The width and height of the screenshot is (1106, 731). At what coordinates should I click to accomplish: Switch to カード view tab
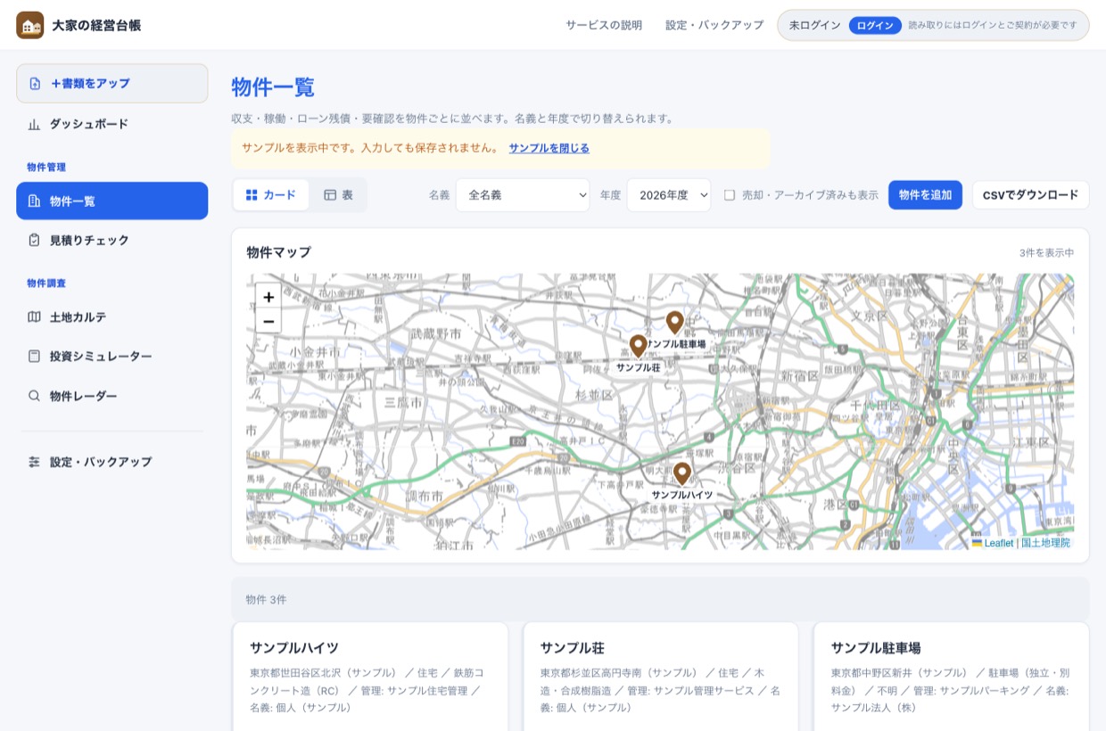point(271,195)
